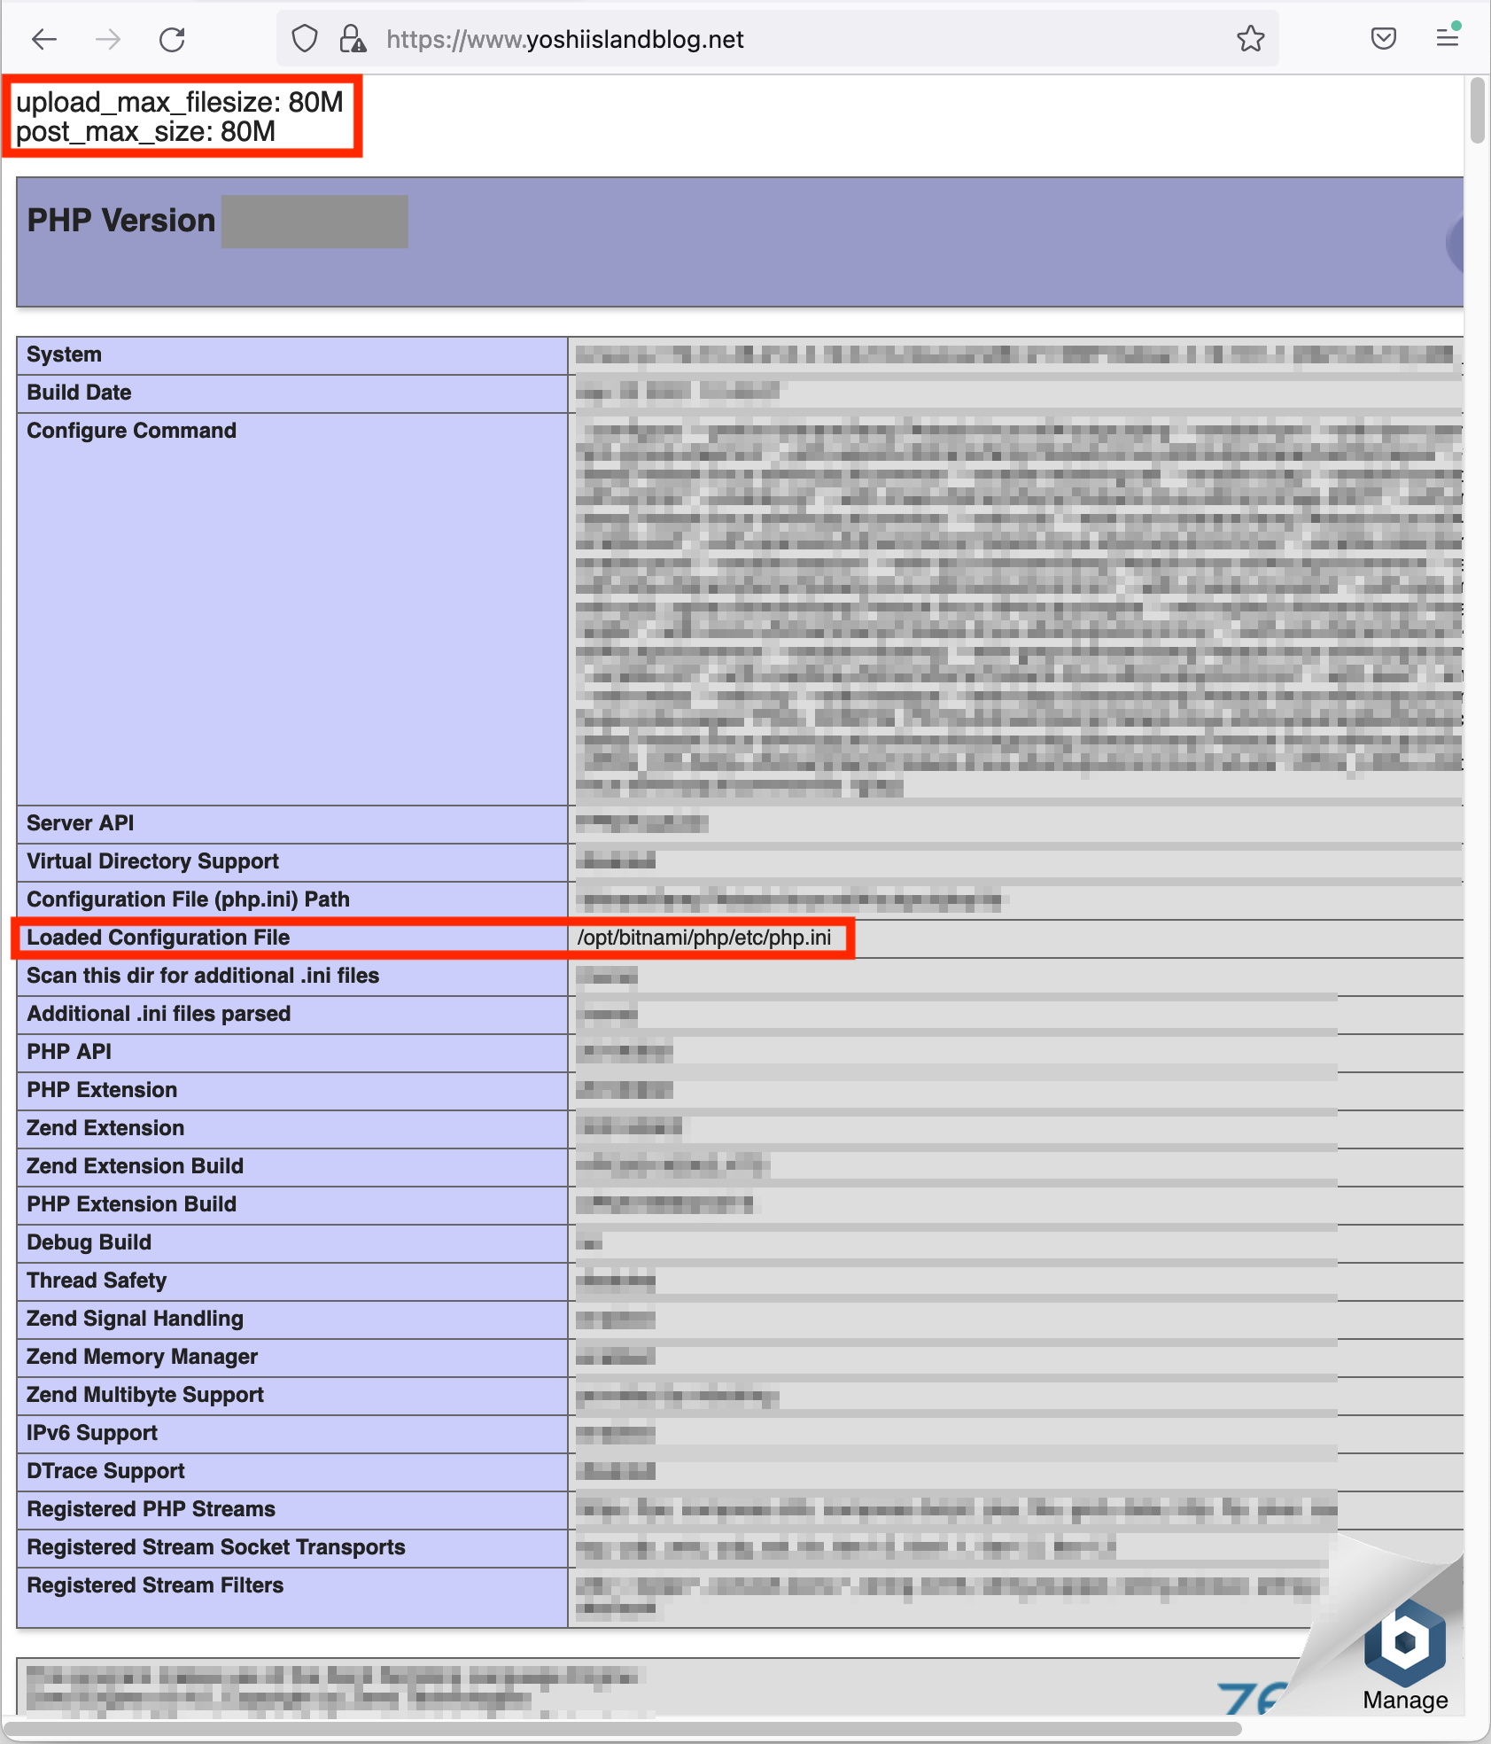The height and width of the screenshot is (1744, 1491).
Task: Click the PHP Version heading
Action: [x=121, y=221]
